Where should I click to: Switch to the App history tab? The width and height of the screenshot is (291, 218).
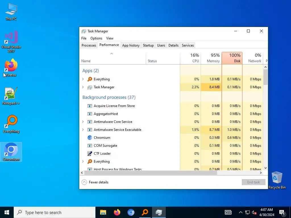coord(131,45)
